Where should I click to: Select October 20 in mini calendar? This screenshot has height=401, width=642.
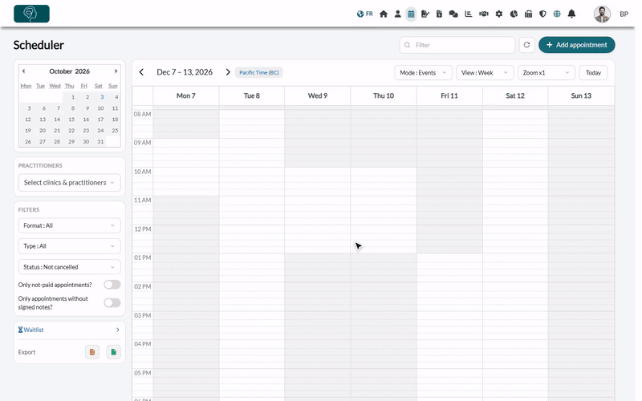(43, 131)
